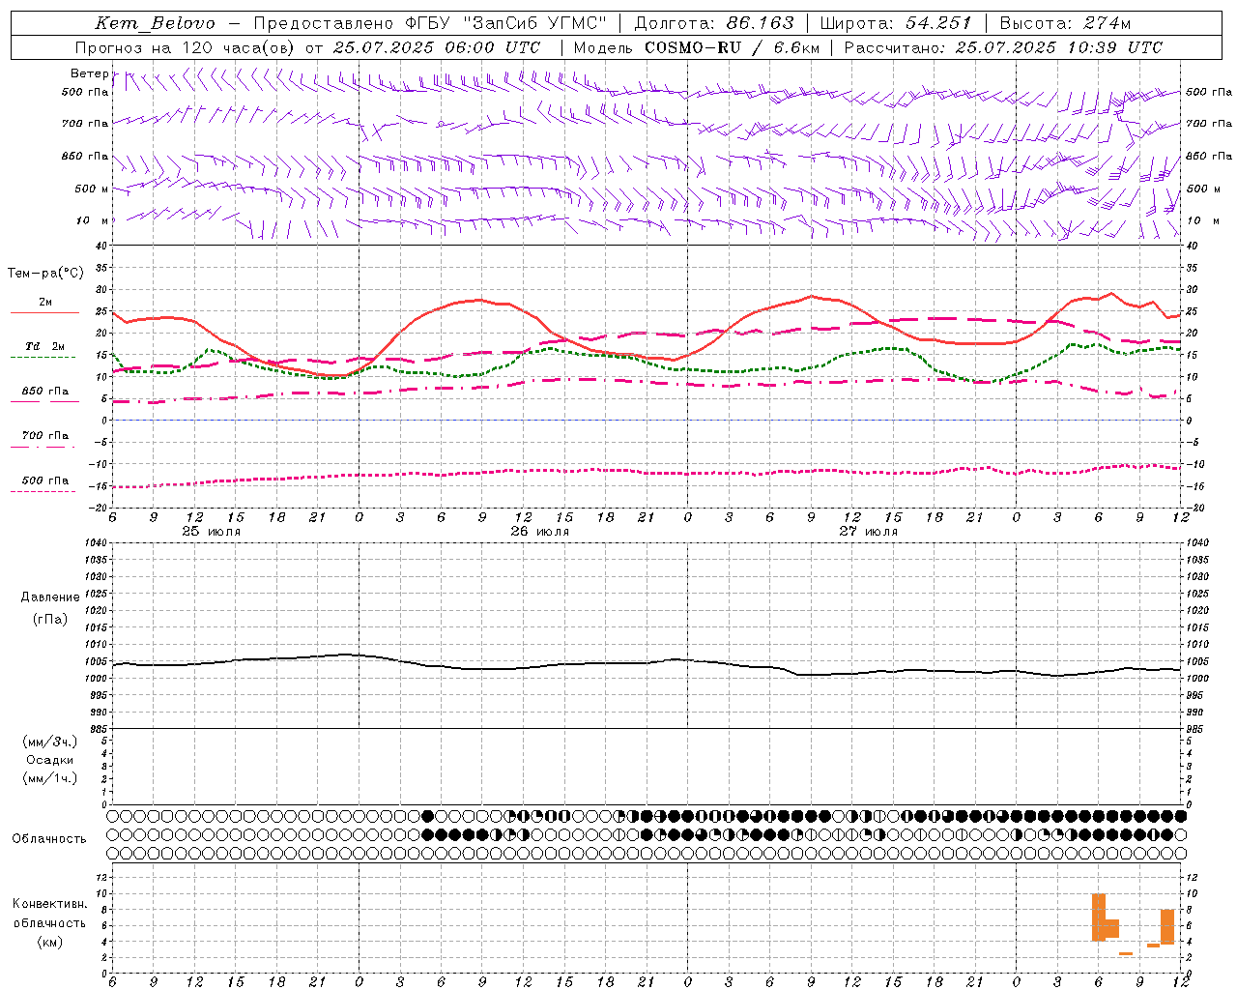The image size is (1237, 990).
Task: Click the Конвективн. облачность label
Action: pyautogui.click(x=50, y=914)
